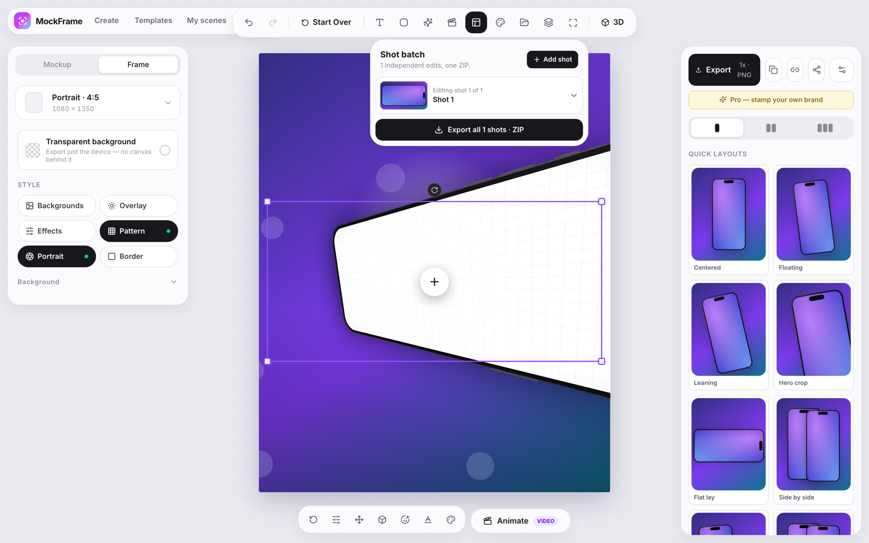
Task: Toggle the Pattern style
Action: [138, 231]
